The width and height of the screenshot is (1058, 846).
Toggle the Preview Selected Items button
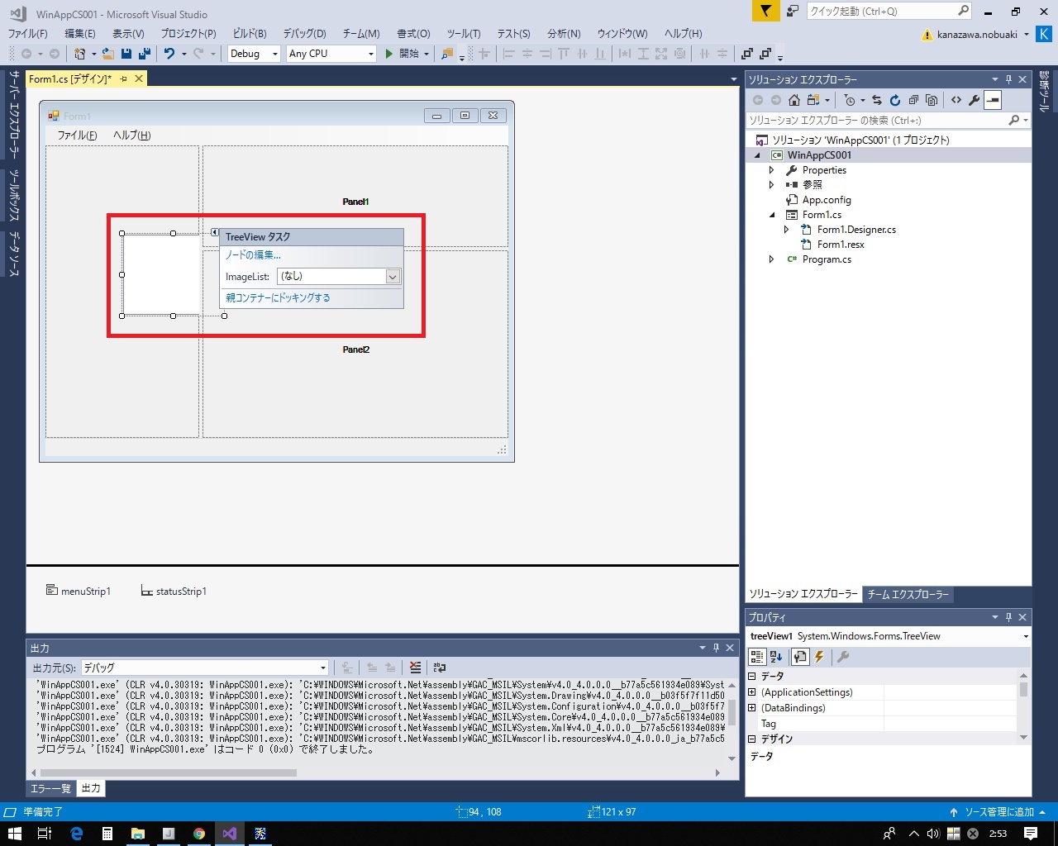pos(993,100)
